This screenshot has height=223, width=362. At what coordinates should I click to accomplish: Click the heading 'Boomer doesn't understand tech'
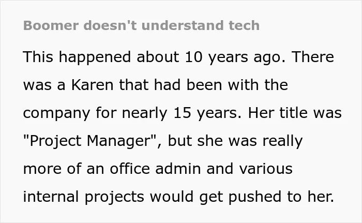[141, 25]
